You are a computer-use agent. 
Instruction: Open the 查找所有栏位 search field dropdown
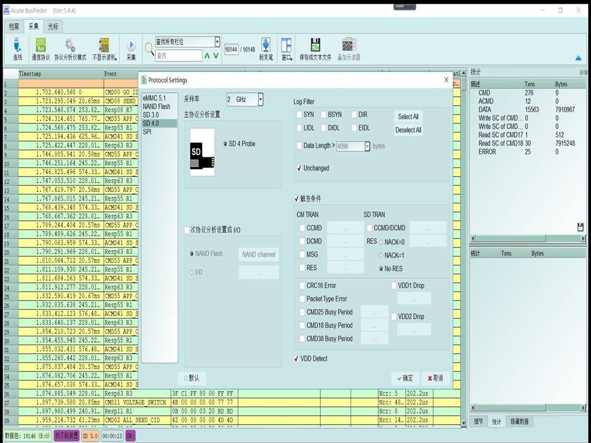pyautogui.click(x=217, y=42)
